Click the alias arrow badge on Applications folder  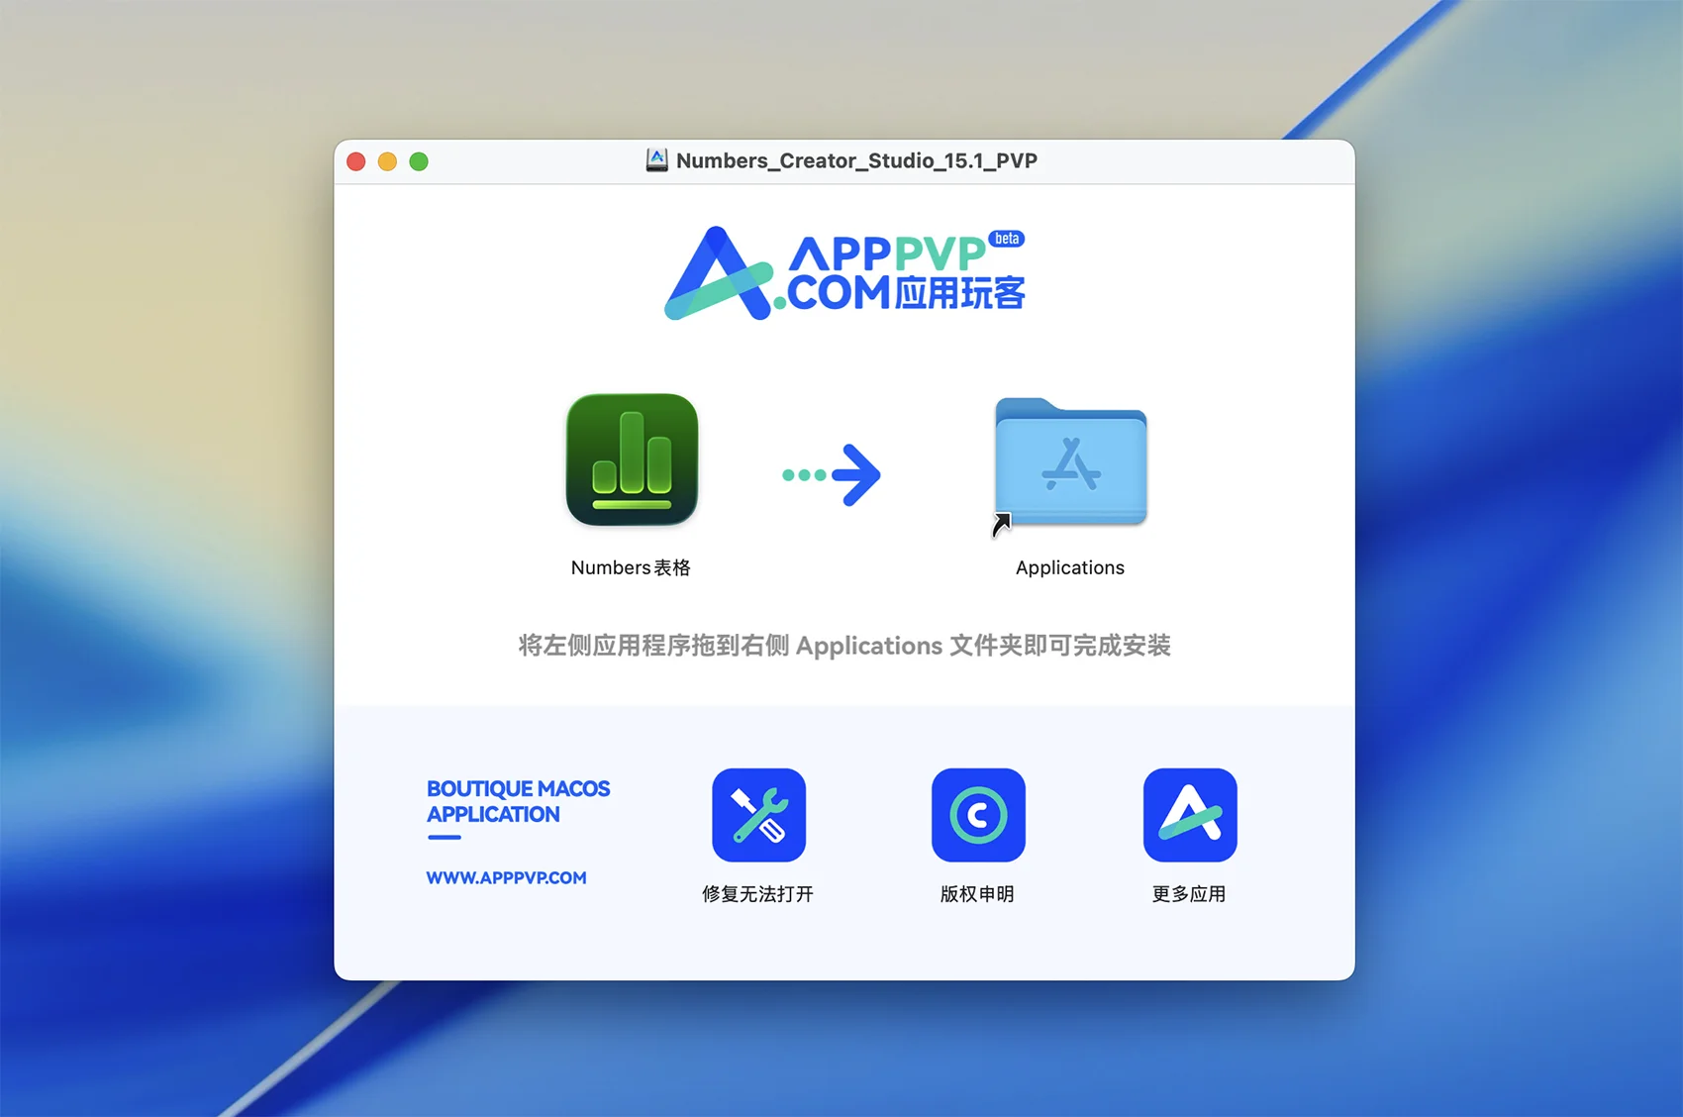[x=1002, y=524]
